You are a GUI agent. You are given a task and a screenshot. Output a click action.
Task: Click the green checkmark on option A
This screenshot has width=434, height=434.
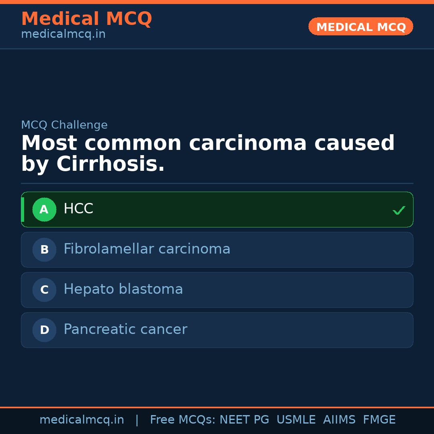(399, 210)
